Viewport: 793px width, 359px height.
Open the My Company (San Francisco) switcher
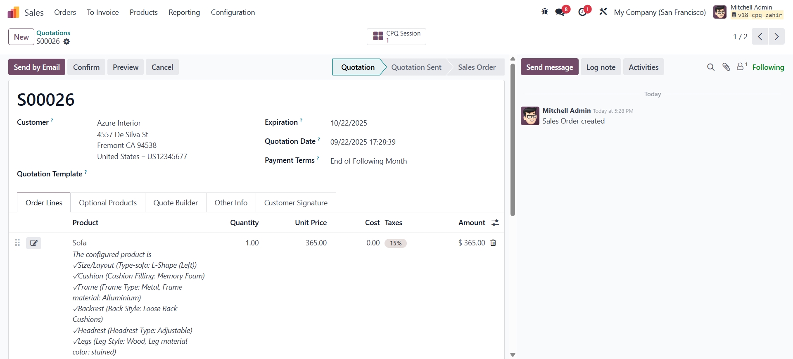coord(660,12)
